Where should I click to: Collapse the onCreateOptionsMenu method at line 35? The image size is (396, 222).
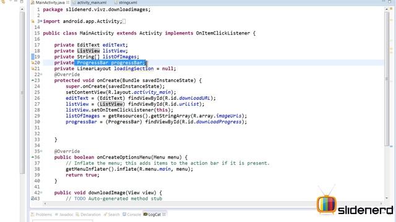(41, 151)
